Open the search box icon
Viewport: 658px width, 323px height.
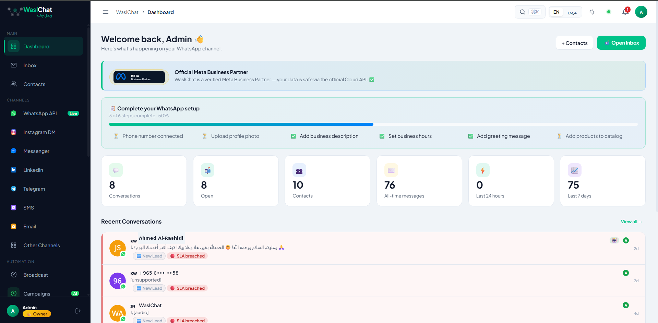522,12
